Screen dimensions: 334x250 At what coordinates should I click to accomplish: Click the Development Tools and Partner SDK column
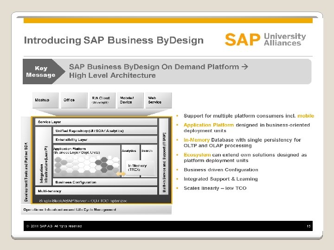coord(26,160)
